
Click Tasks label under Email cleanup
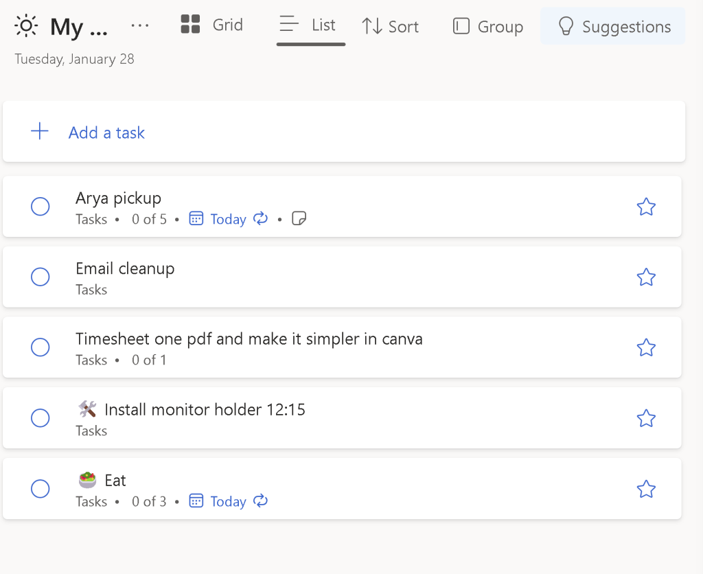coord(91,290)
